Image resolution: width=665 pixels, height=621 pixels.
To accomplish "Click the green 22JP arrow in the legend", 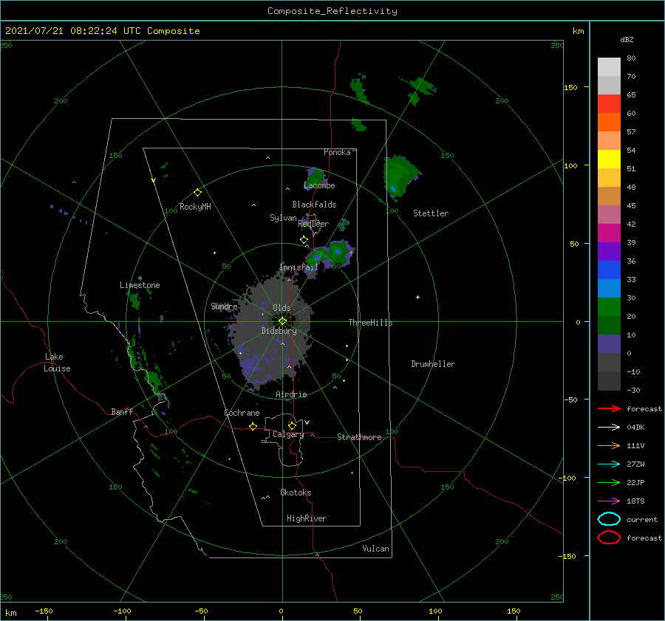I will [x=609, y=482].
